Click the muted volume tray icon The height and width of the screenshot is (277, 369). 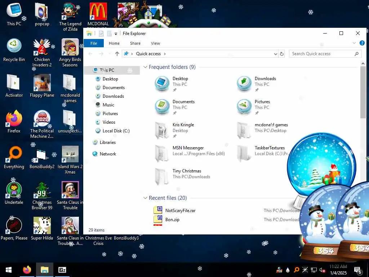pos(322,270)
